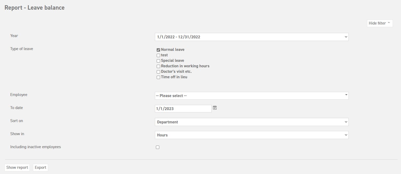Image resolution: width=401 pixels, height=174 pixels.
Task: Check Reduction in working hours option
Action: (x=158, y=66)
